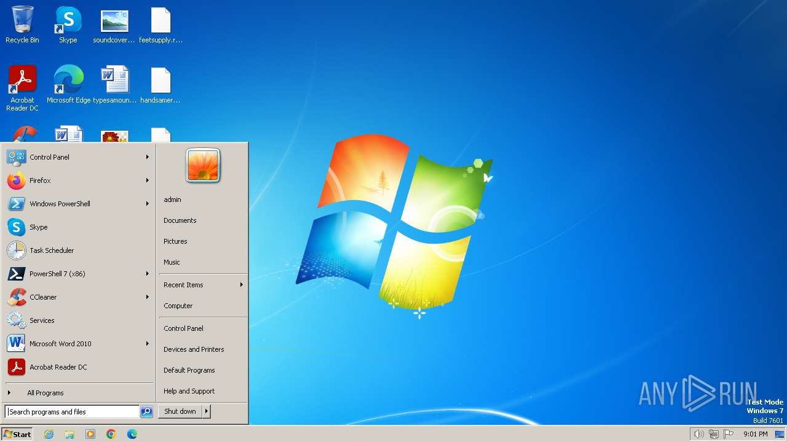
Task: Click the Start button
Action: click(17, 434)
